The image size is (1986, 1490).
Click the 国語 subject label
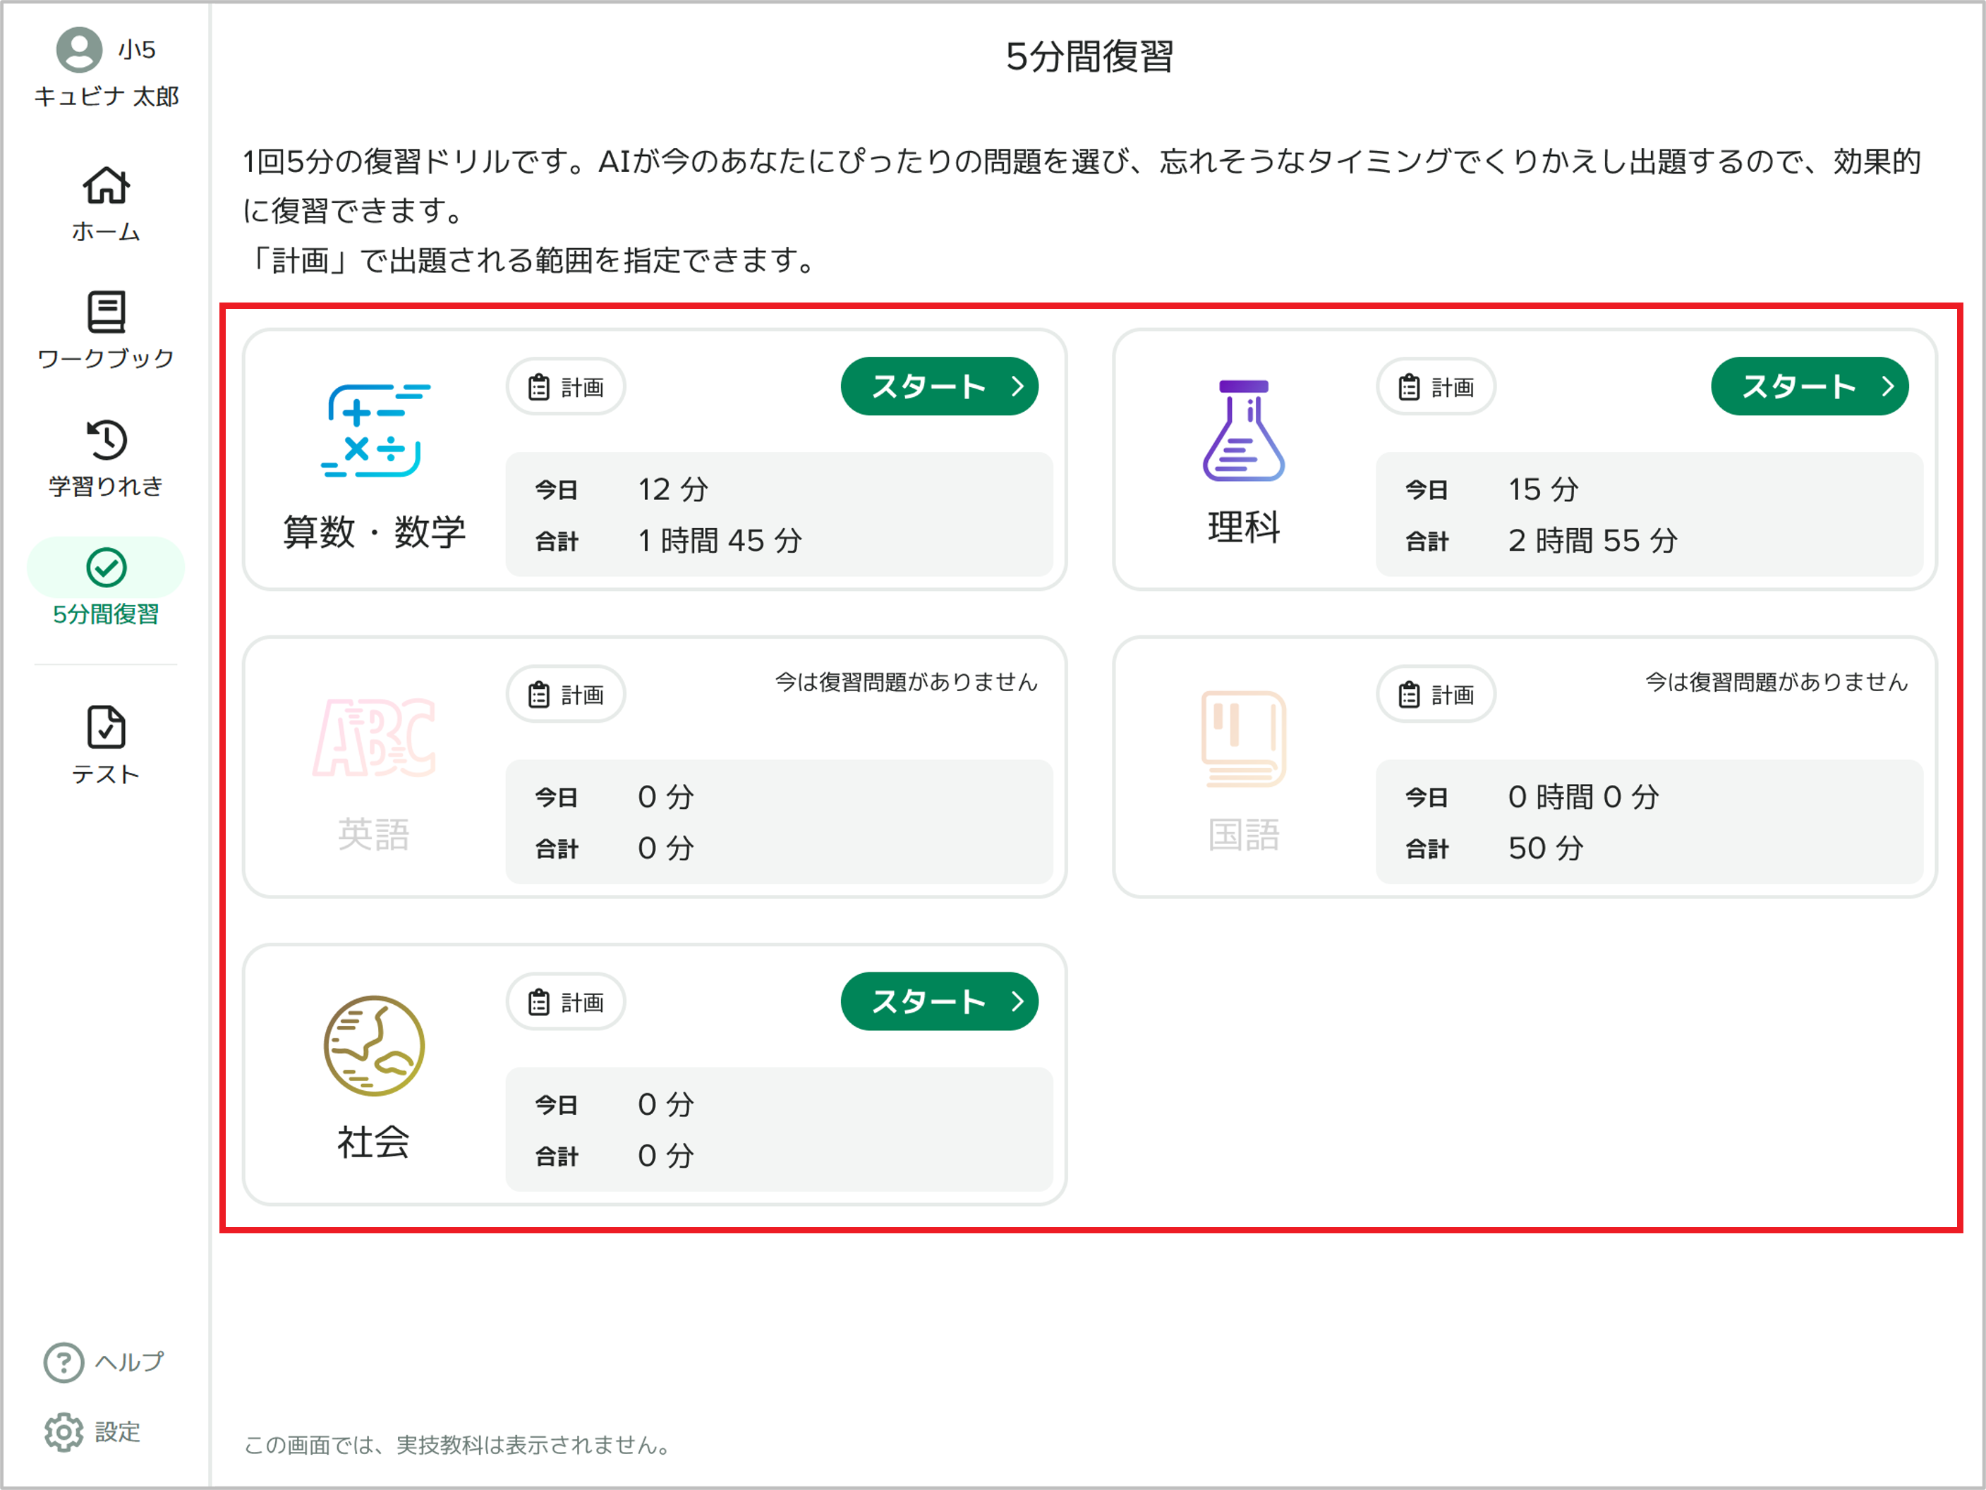tap(1244, 834)
